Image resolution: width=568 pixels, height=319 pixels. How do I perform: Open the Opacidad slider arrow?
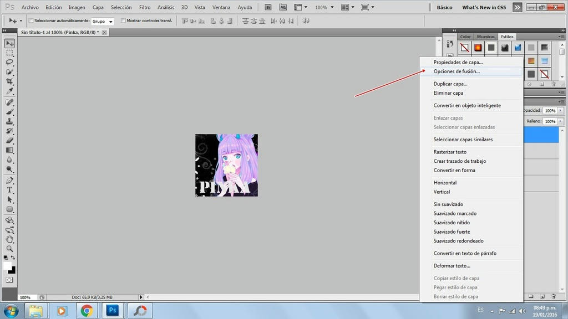pos(560,110)
